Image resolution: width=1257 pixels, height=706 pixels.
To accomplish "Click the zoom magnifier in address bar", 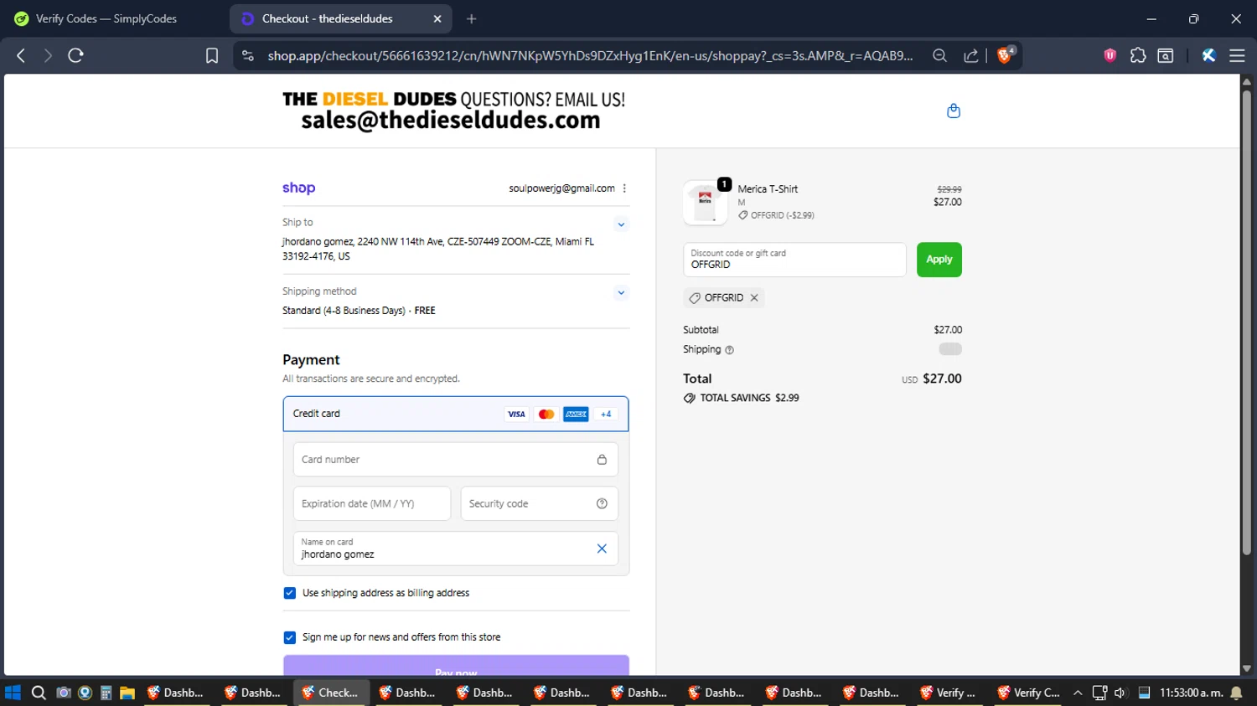I will (939, 55).
